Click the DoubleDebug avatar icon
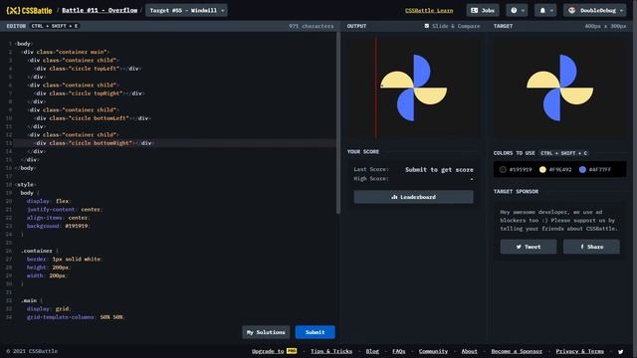637x358 pixels. click(x=571, y=10)
